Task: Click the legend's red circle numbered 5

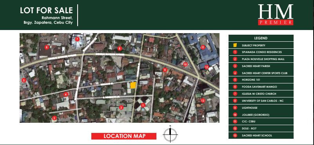Action: click(235, 80)
